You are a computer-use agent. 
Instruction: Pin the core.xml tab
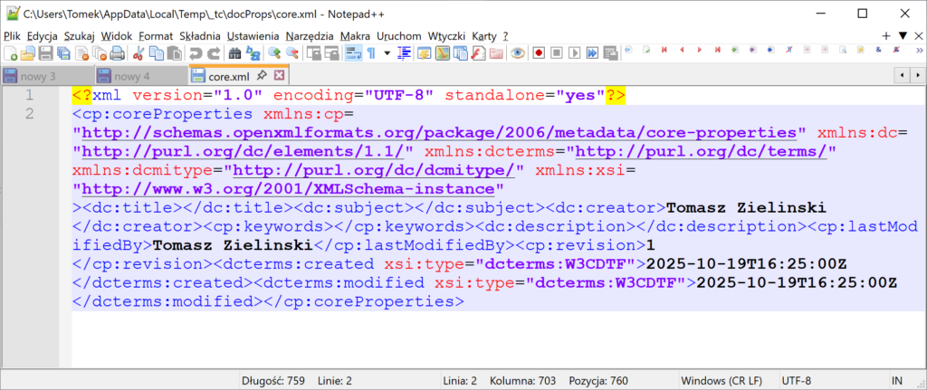point(262,76)
